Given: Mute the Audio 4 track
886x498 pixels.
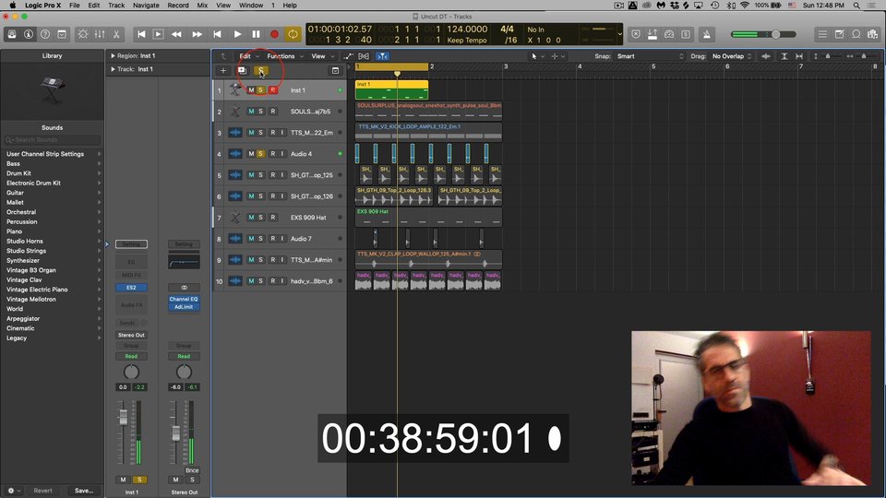Looking at the screenshot, I should [x=251, y=154].
